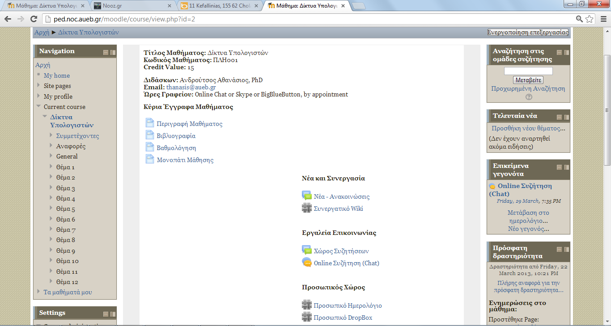Open My home in Navigation

[57, 75]
